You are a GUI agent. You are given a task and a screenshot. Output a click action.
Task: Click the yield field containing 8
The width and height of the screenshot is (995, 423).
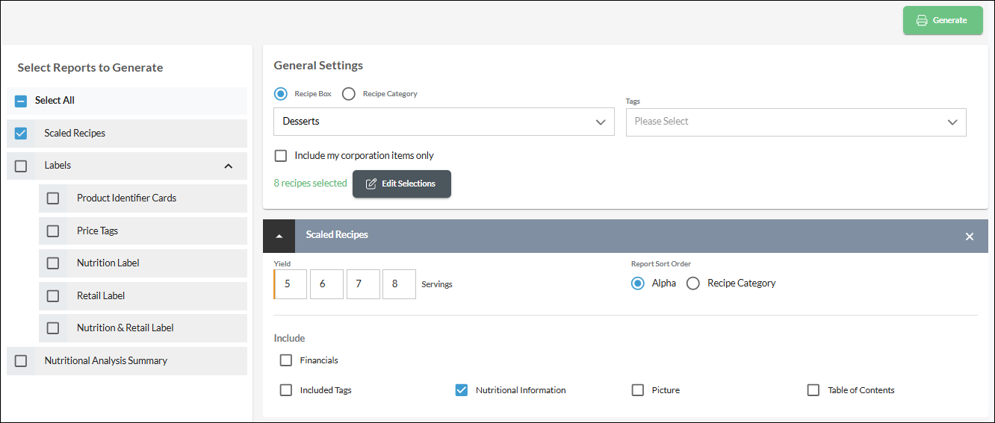[399, 284]
